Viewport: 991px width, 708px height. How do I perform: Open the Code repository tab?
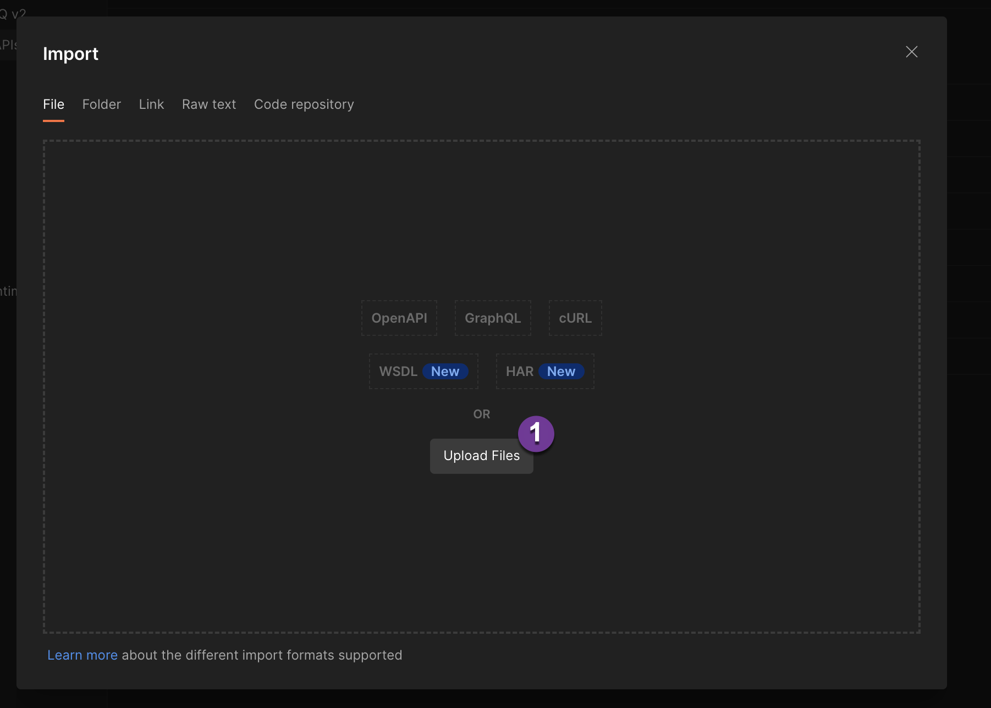(304, 104)
